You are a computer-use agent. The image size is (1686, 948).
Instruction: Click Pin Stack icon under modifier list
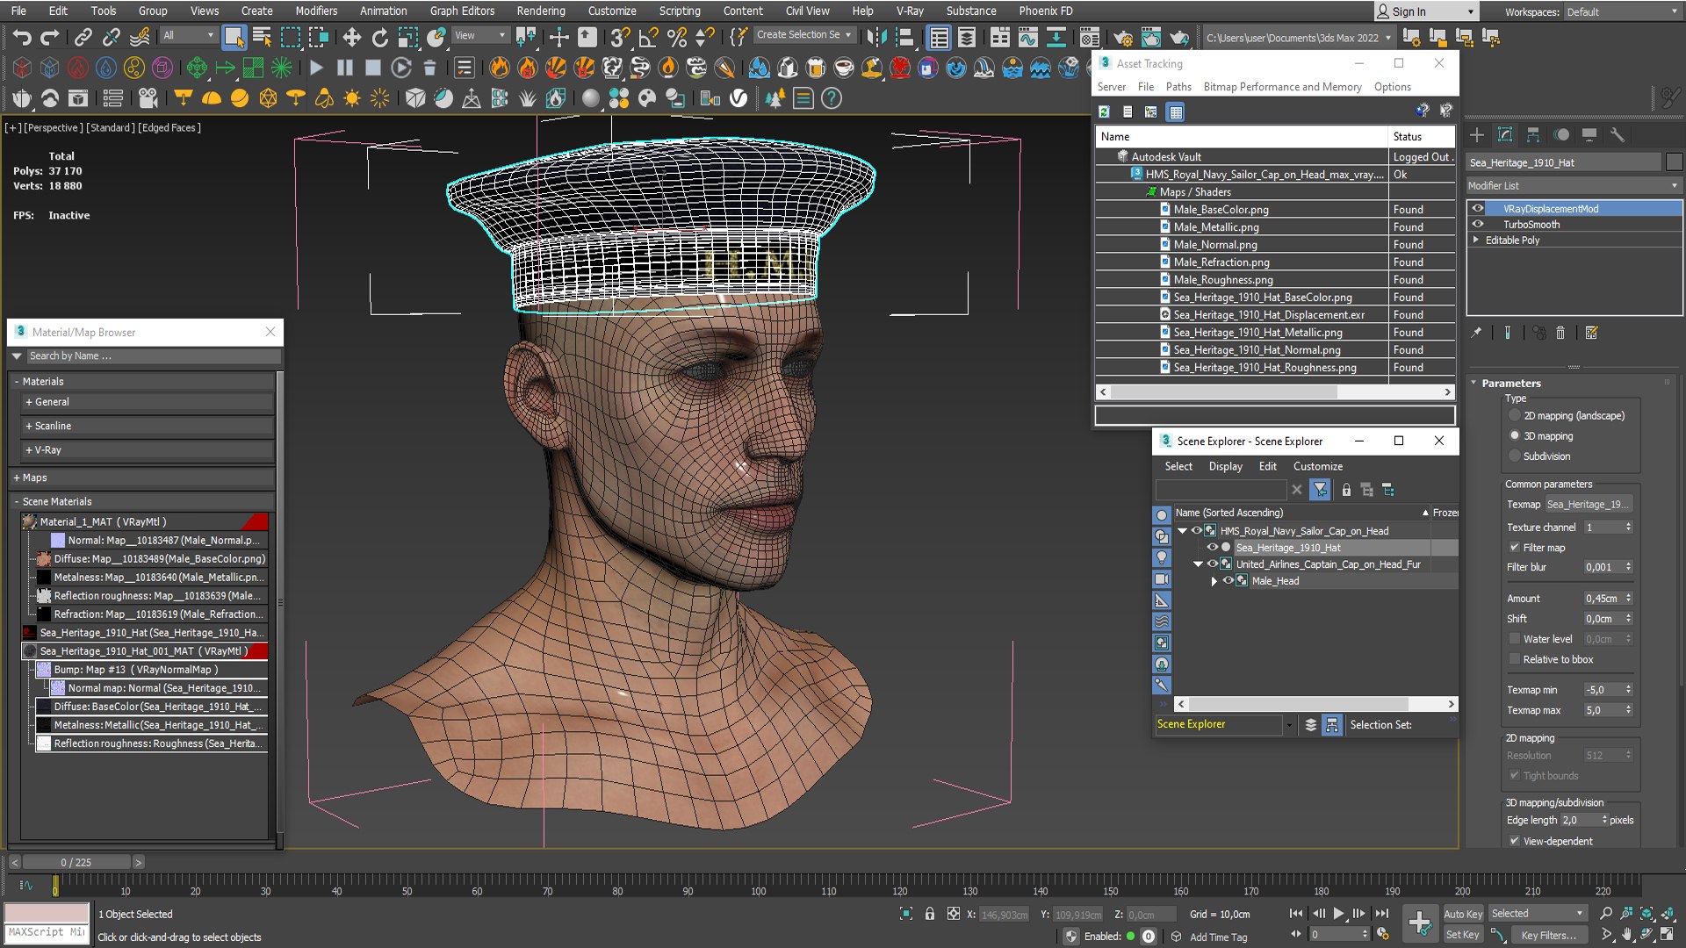pyautogui.click(x=1476, y=333)
